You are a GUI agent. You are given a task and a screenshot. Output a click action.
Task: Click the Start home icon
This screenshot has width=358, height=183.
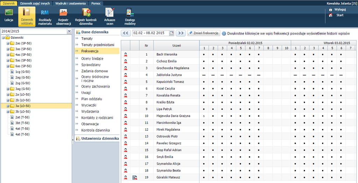[330, 15]
